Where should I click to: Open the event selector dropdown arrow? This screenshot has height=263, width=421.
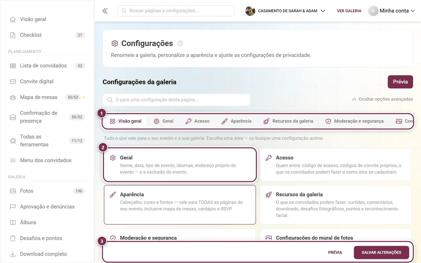tap(323, 11)
